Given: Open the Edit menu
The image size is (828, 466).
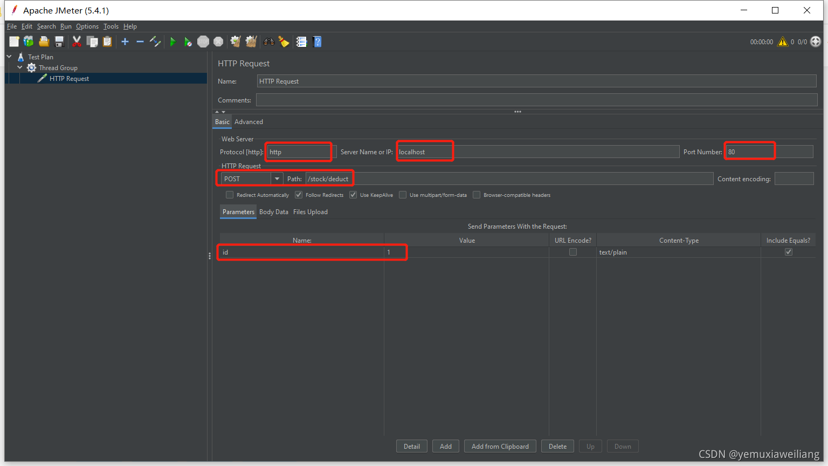Looking at the screenshot, I should coord(27,26).
